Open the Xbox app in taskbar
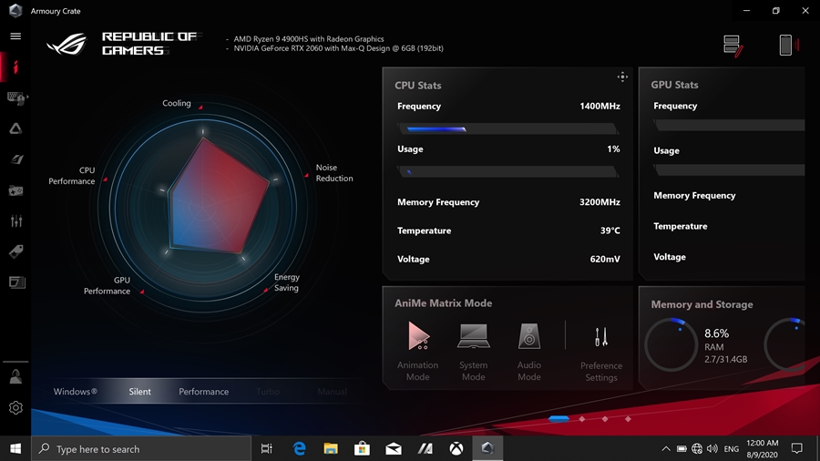 click(456, 448)
